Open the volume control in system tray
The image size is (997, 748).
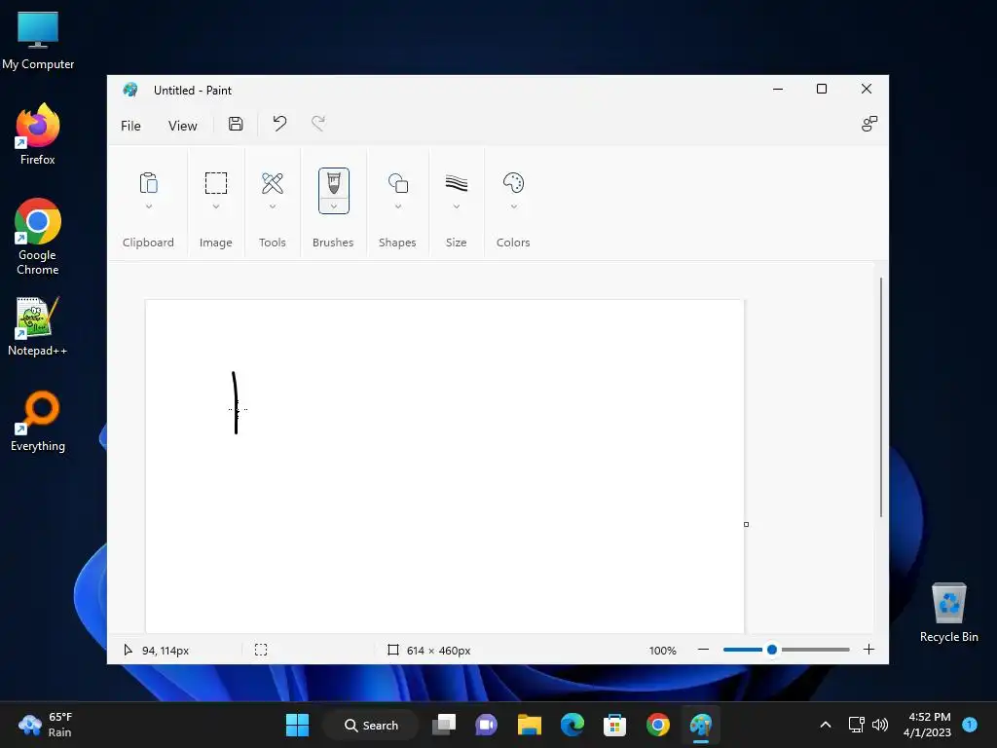(880, 725)
